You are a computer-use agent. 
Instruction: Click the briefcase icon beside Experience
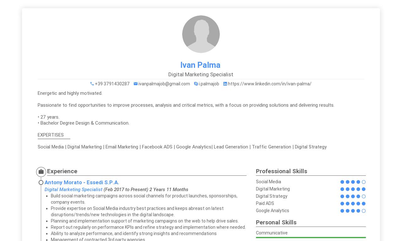[x=41, y=172]
